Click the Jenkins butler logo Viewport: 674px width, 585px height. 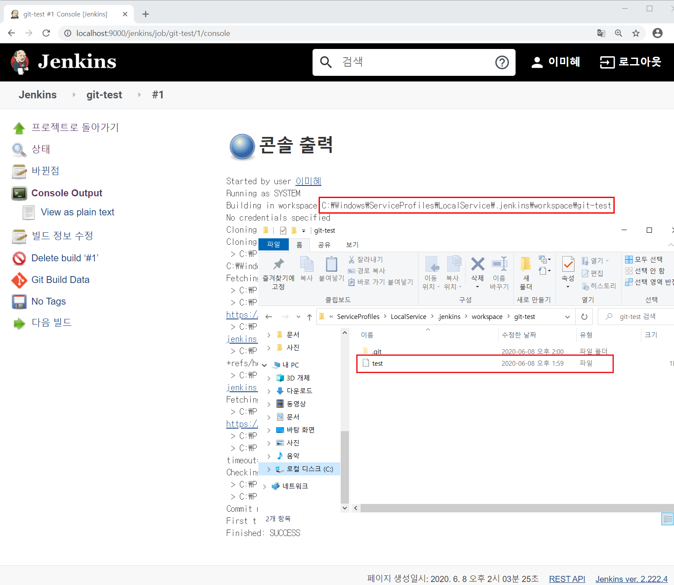20,62
